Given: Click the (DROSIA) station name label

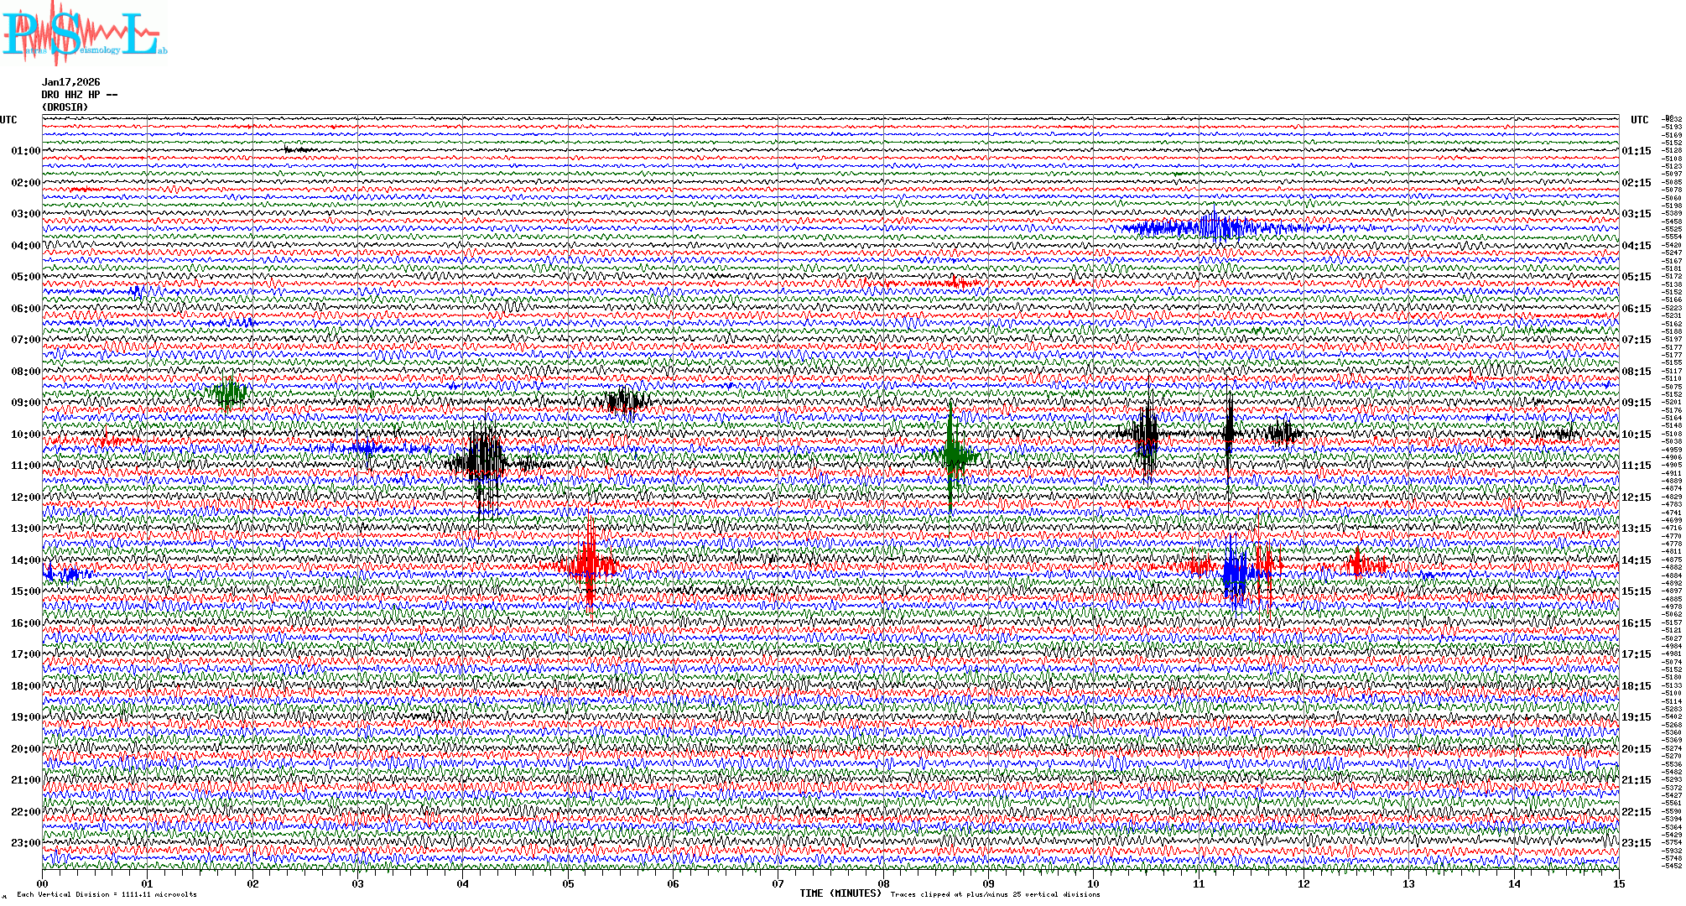Looking at the screenshot, I should [x=65, y=107].
